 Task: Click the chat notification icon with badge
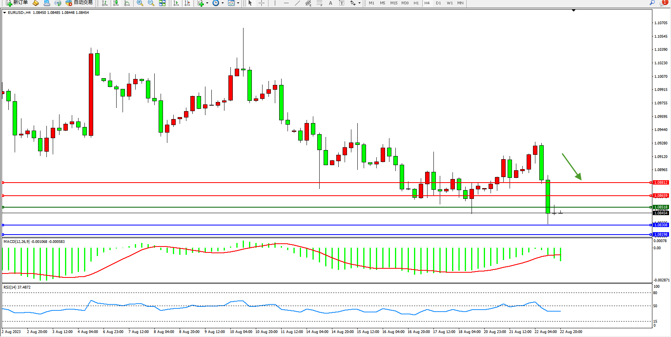663,3
